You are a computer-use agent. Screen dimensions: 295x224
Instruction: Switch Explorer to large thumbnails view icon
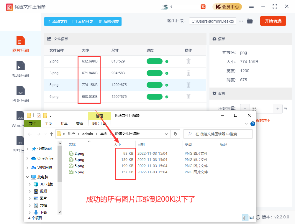[252, 218]
